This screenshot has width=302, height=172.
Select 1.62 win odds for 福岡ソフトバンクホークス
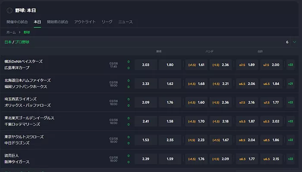tap(170, 84)
